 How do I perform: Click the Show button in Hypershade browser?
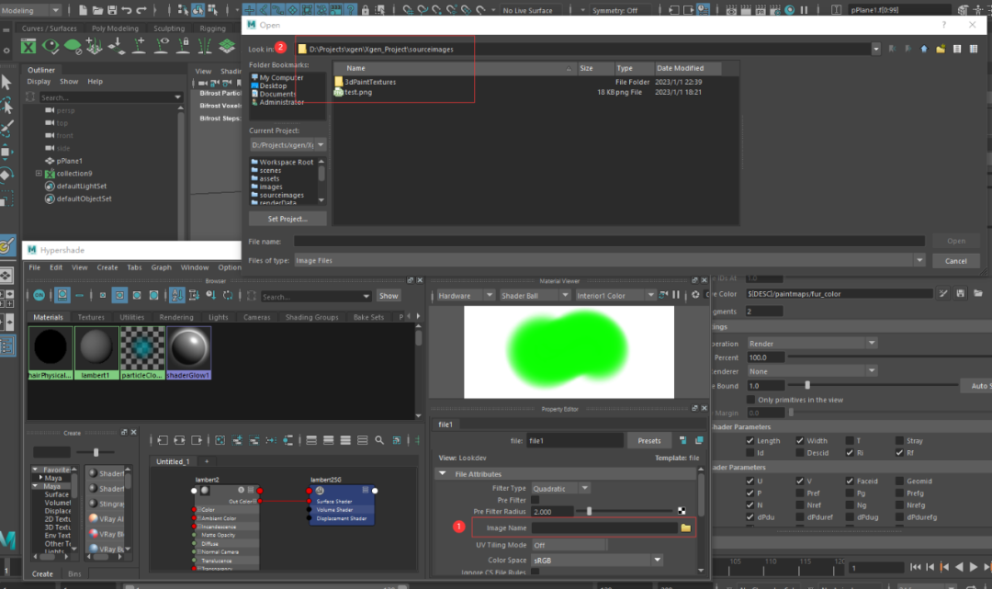point(389,296)
